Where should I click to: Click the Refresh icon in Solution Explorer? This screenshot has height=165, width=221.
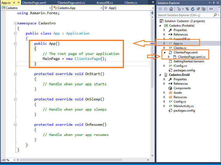192,9
